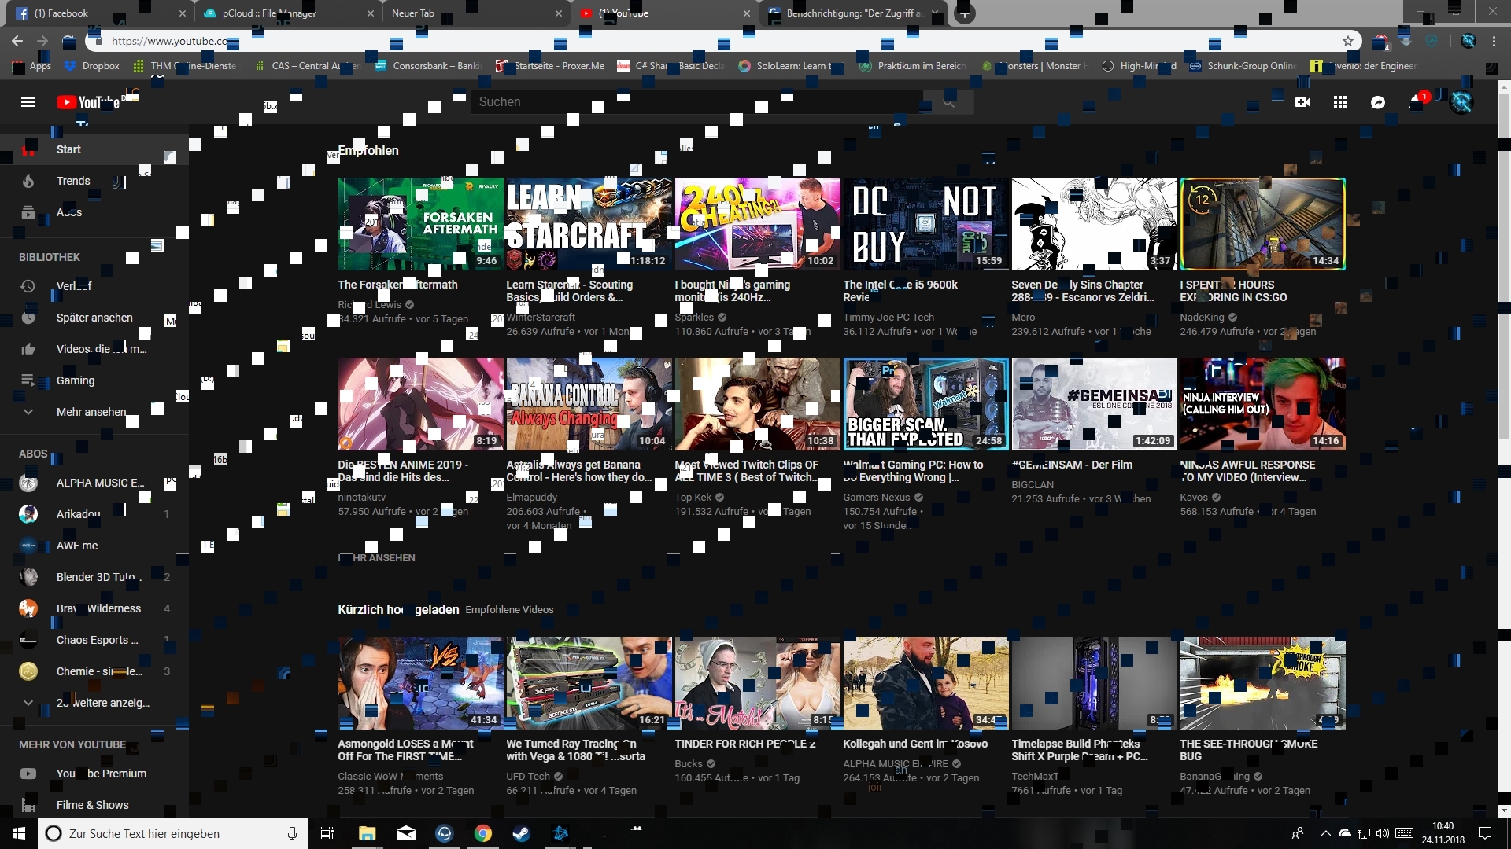Open the Learn Starcraft video thumbnail
The image size is (1511, 849).
[589, 224]
